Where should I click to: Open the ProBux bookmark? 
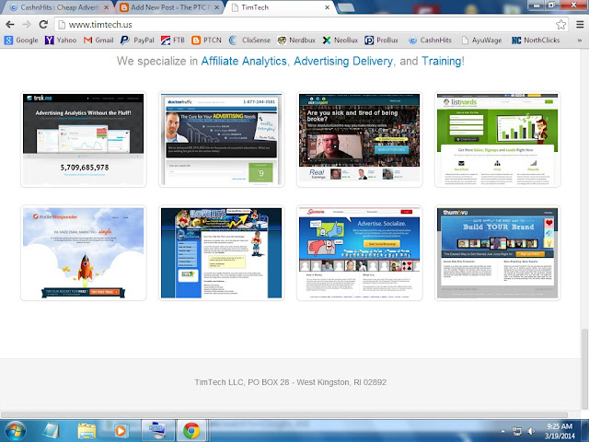pyautogui.click(x=382, y=41)
